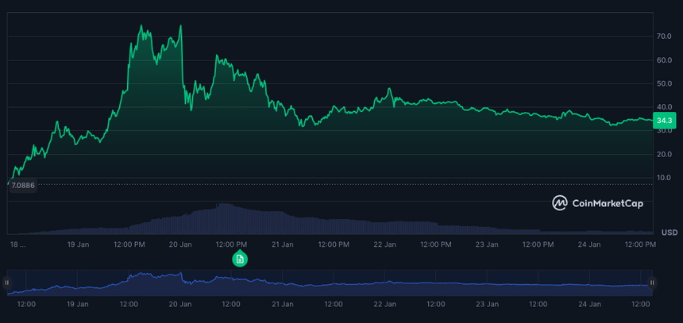Click the 60.0 y-axis price label
The image size is (683, 323).
tap(665, 60)
